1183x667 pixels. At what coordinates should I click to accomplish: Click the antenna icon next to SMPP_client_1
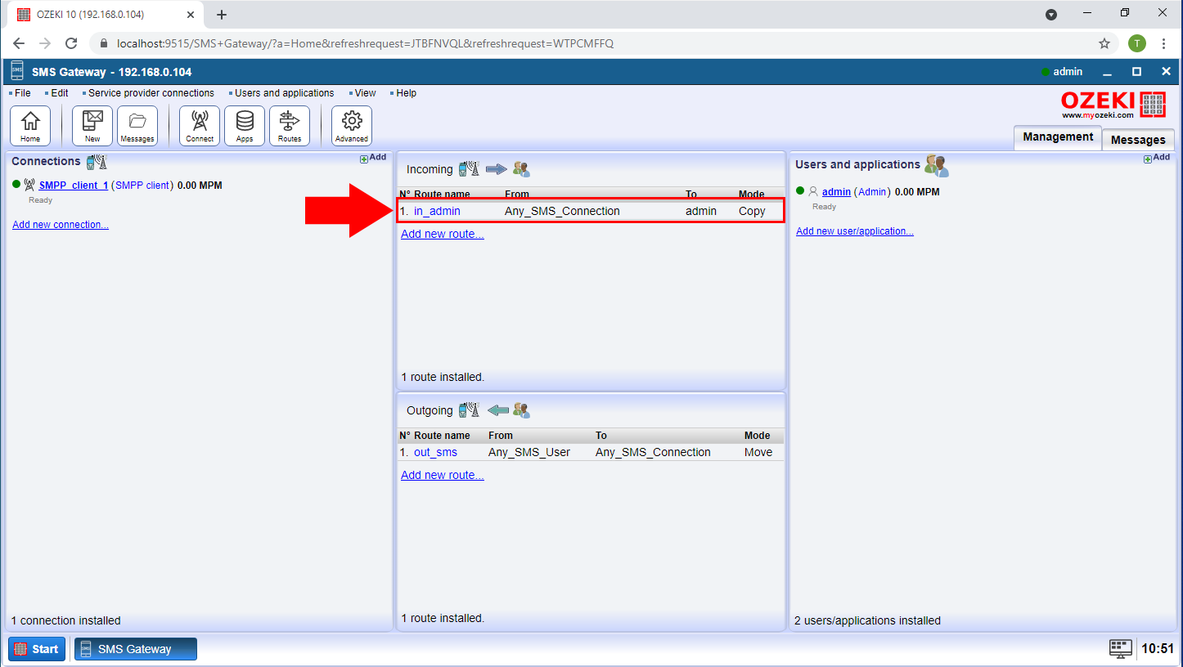29,185
